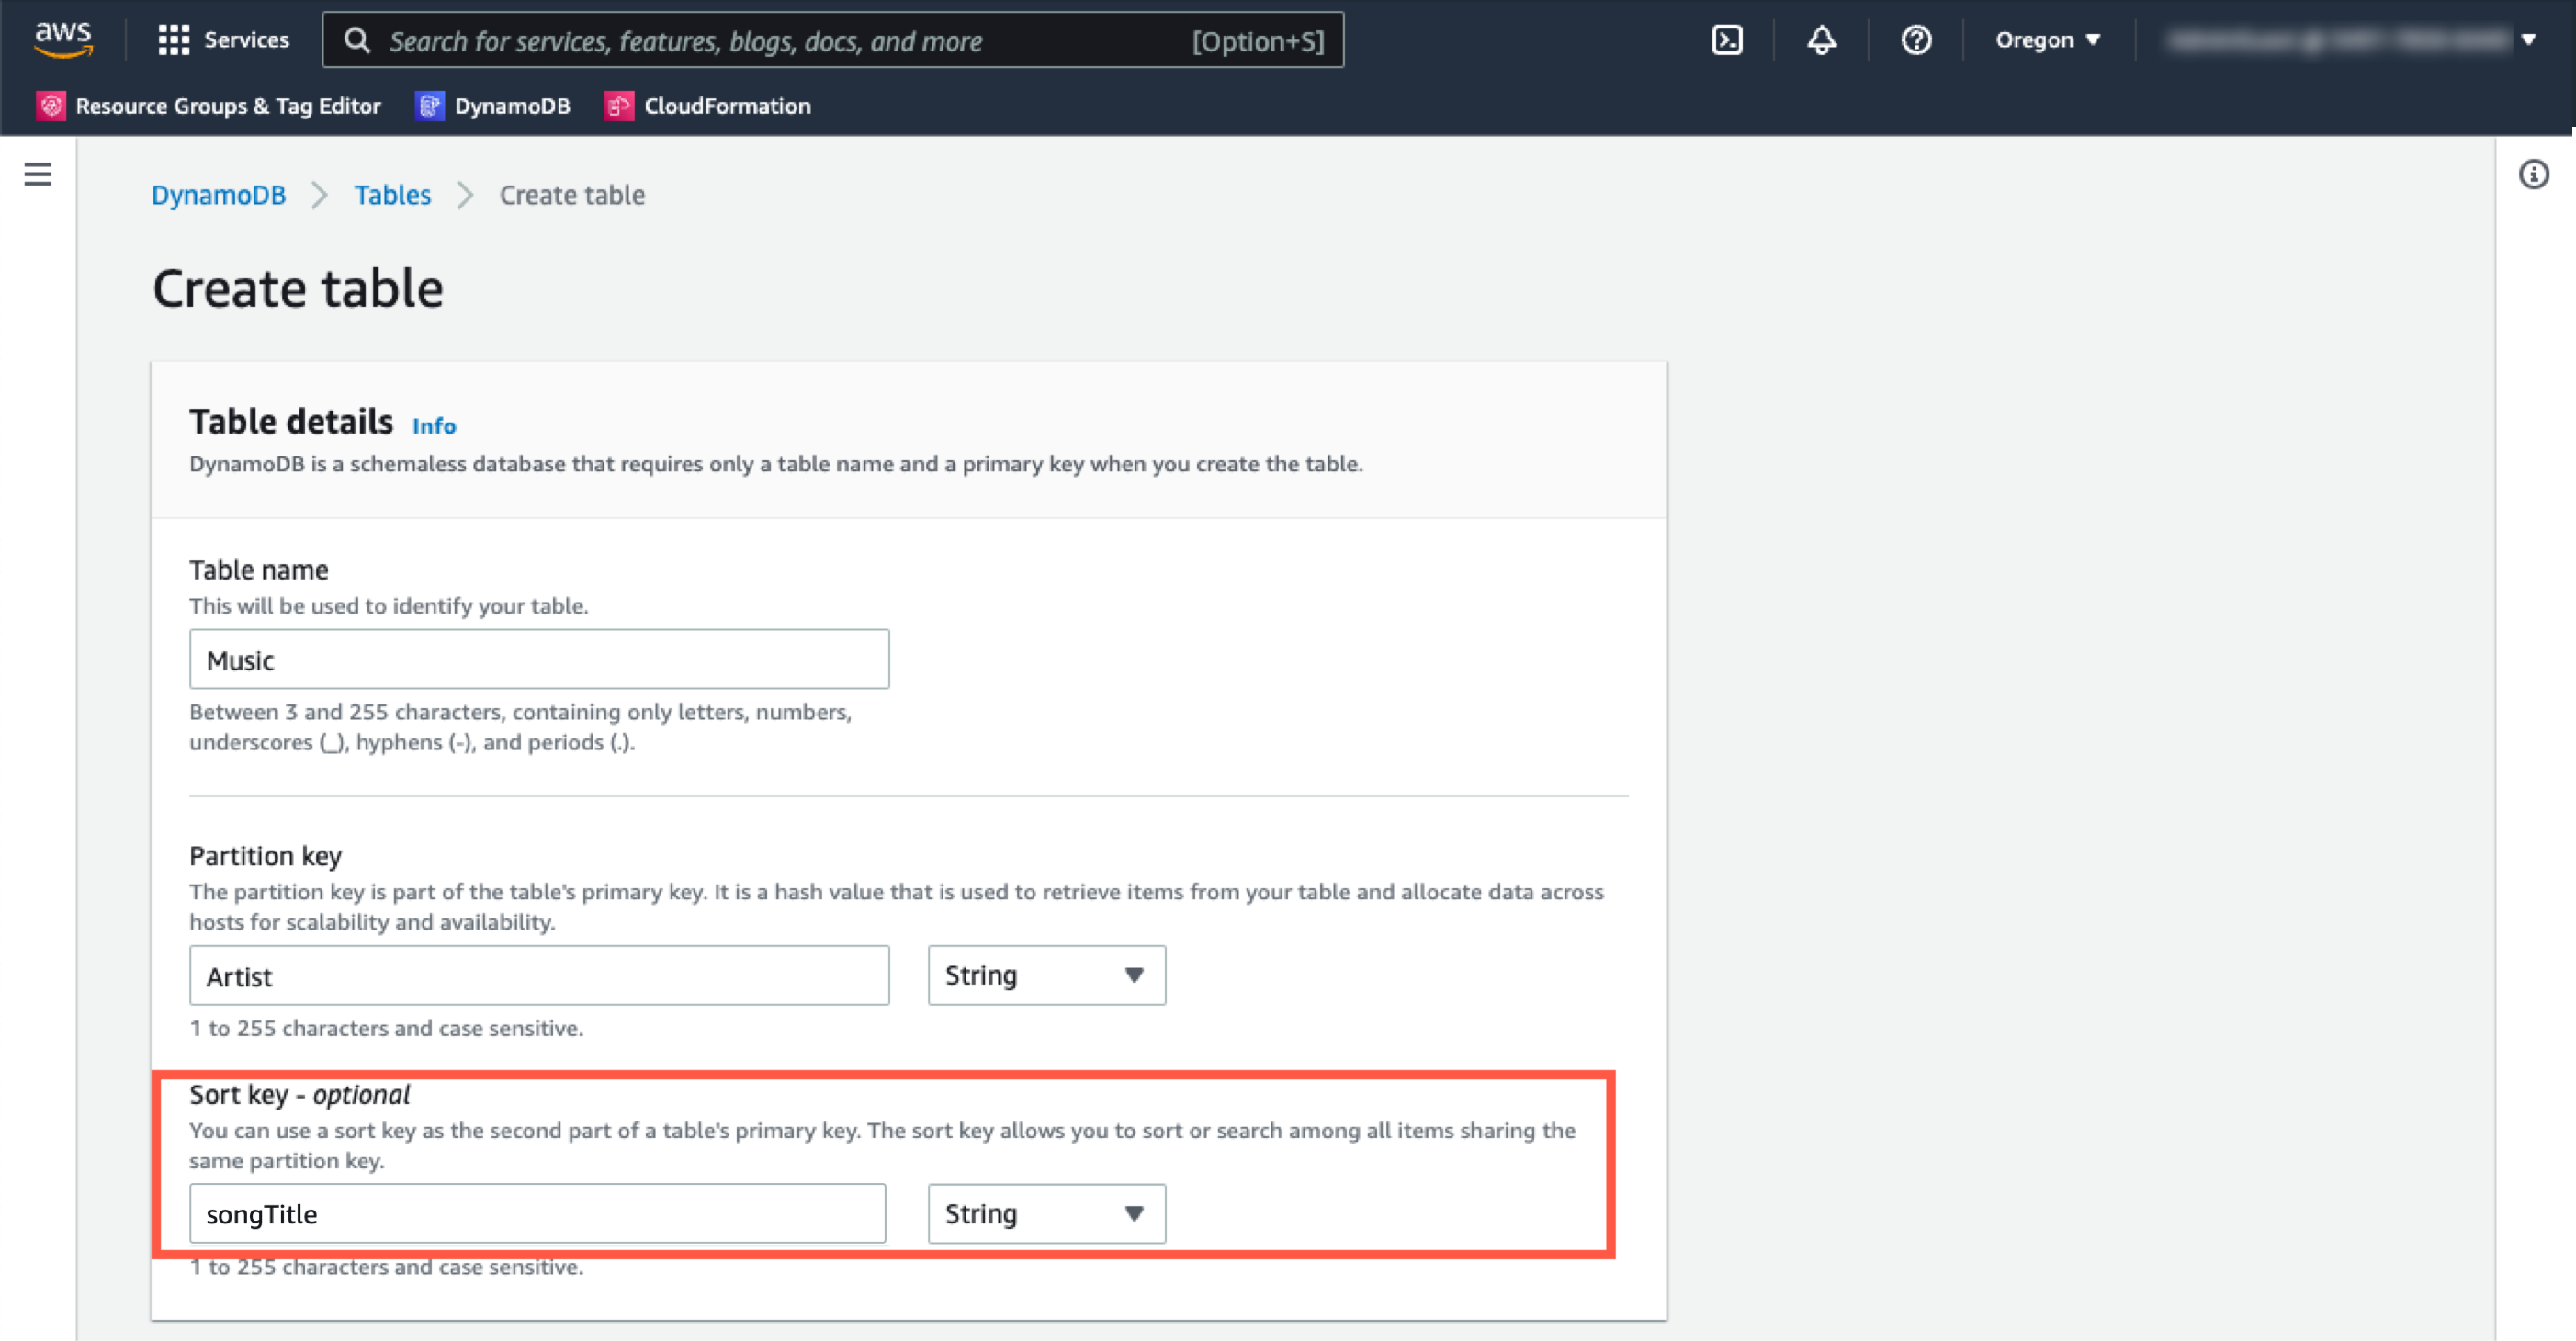Screen dimensions: 2576x1341
Task: Click the search field magnifier icon
Action: pyautogui.click(x=357, y=40)
